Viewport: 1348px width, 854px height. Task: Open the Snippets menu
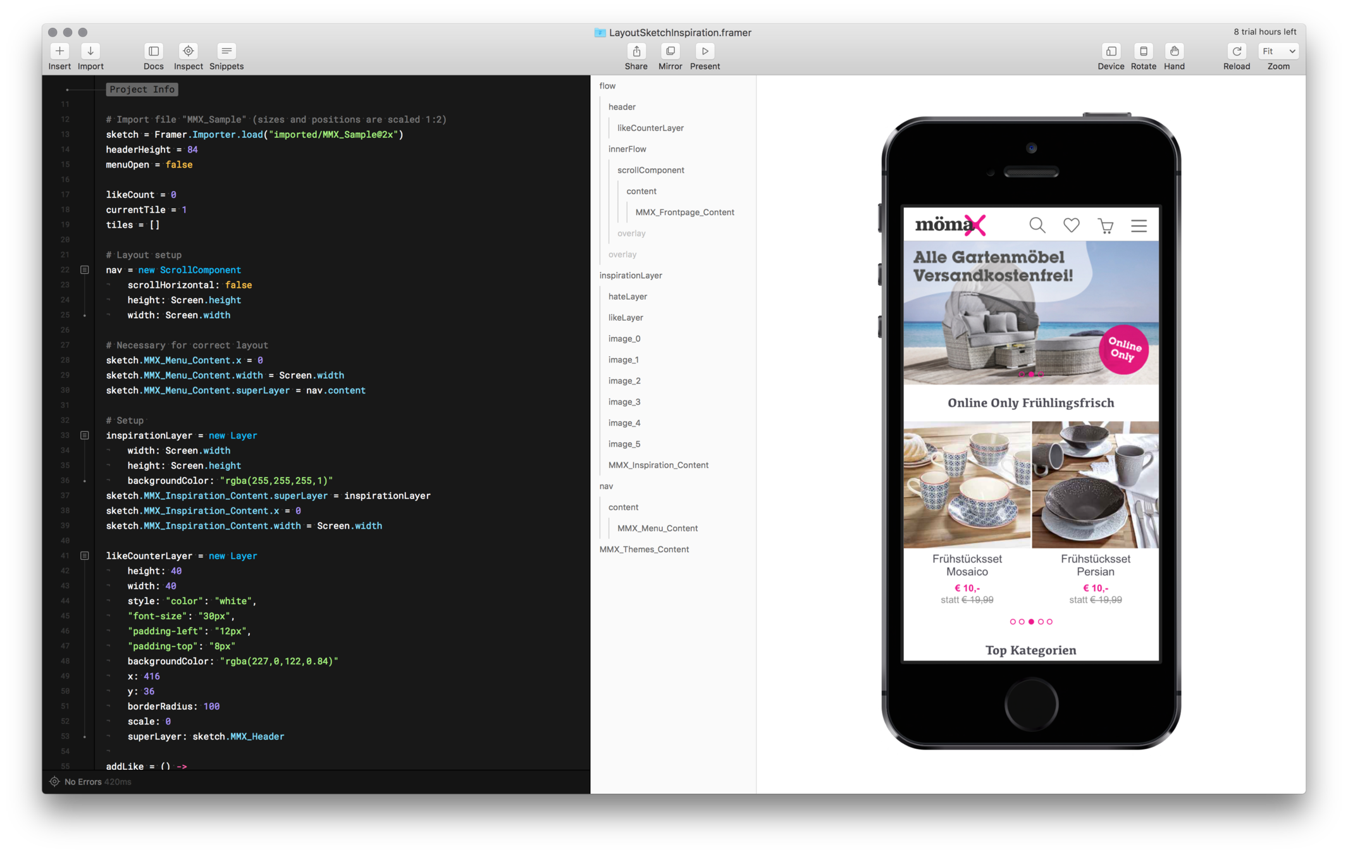pyautogui.click(x=226, y=51)
